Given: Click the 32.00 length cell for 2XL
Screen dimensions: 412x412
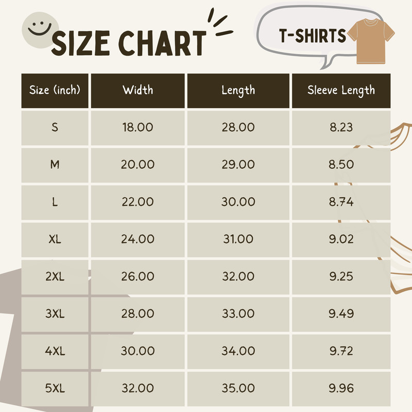Looking at the screenshot, I should 238,277.
